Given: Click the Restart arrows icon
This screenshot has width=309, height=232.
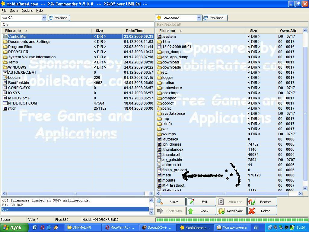Looking at the screenshot, I should click(x=252, y=201).
